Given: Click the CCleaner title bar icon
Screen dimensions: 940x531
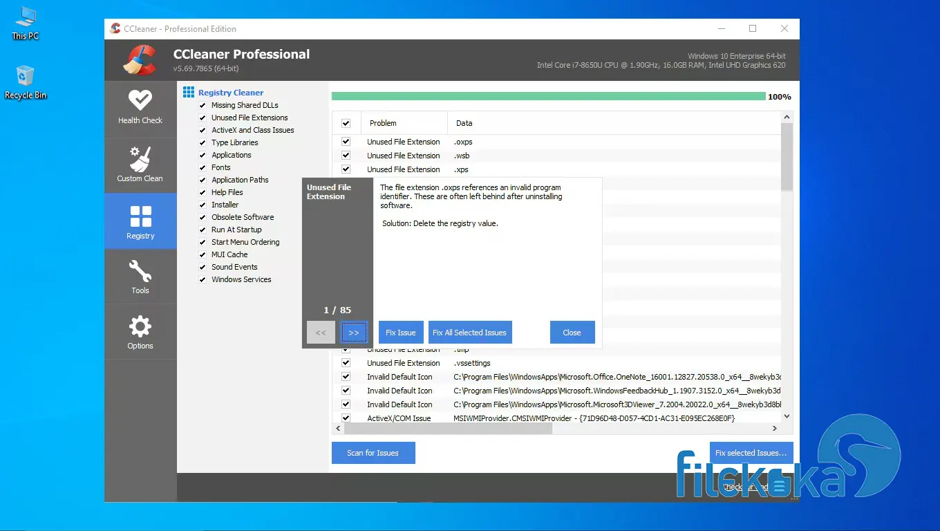Looking at the screenshot, I should [114, 28].
